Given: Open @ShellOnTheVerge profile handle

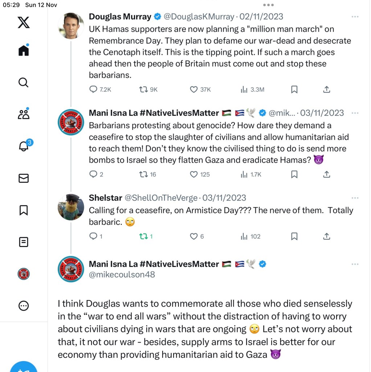Looking at the screenshot, I should point(162,198).
